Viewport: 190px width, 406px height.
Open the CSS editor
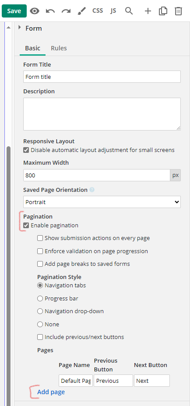98,11
